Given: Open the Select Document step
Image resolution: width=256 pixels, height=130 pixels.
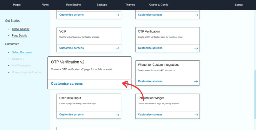Looking at the screenshot, I should coord(22,52).
